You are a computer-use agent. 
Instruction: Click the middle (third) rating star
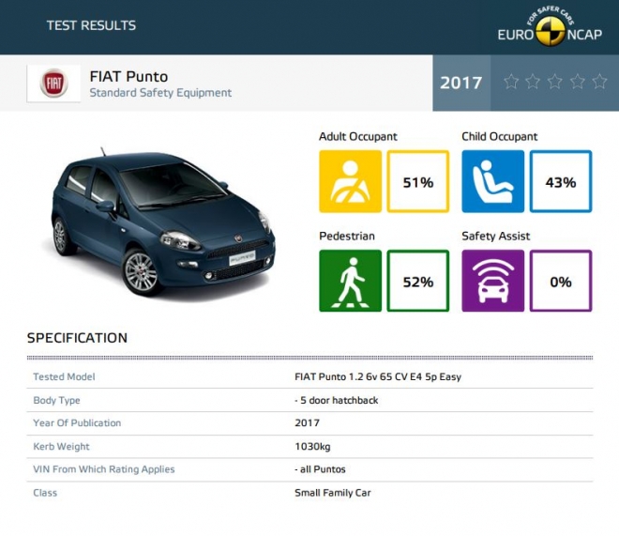[x=555, y=82]
